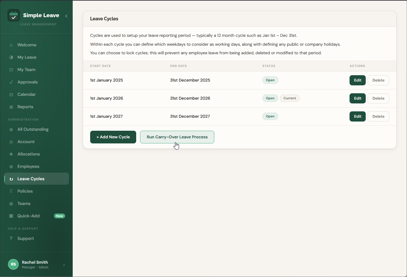407x277 pixels.
Task: Click the Open badge for 2027 cycle
Action: [270, 116]
